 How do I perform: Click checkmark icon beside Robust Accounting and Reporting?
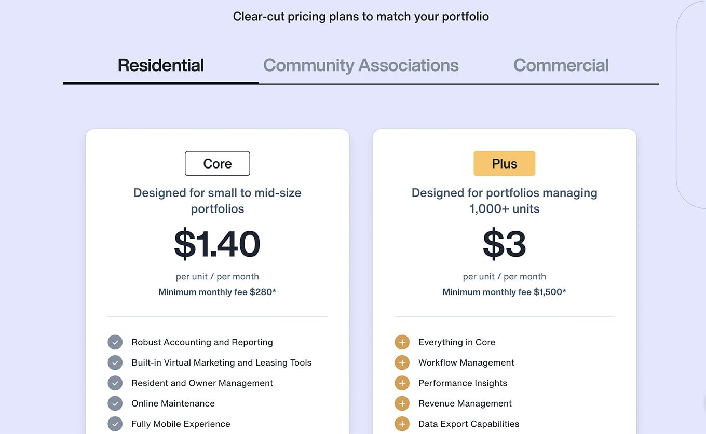pyautogui.click(x=115, y=342)
